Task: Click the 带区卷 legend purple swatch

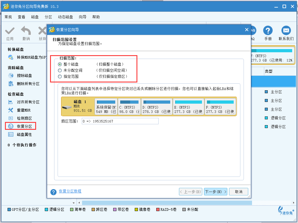Action: tap(115, 210)
